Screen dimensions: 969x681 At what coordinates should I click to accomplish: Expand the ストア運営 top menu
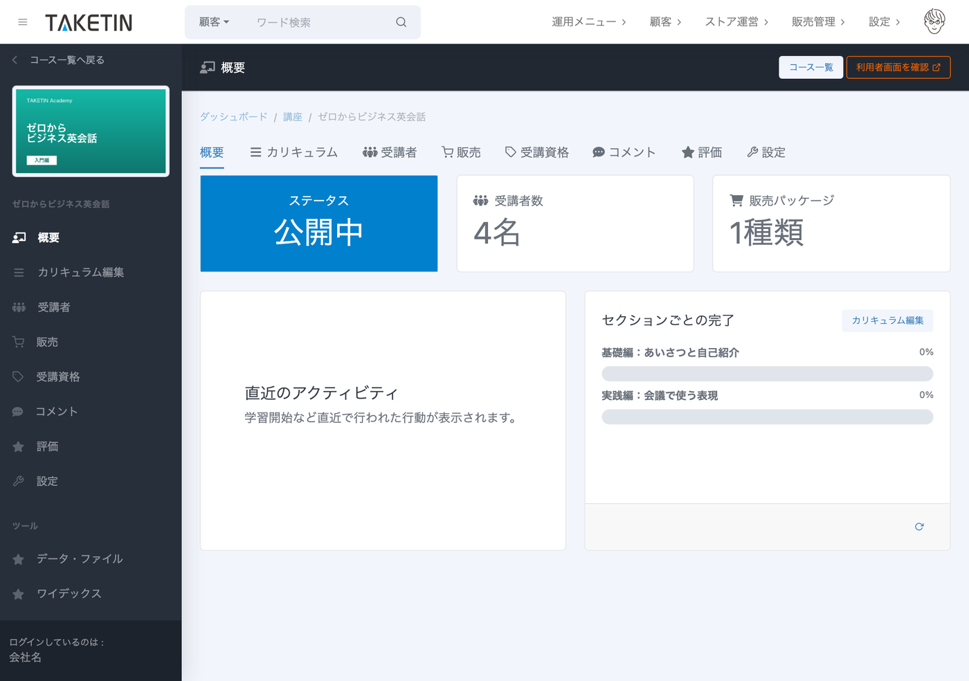[x=736, y=22]
